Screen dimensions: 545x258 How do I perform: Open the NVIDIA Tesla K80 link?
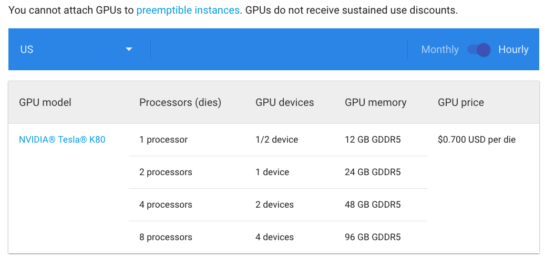coord(62,139)
